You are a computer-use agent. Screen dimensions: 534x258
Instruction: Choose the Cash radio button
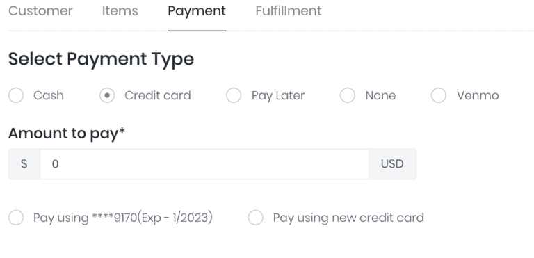(16, 95)
